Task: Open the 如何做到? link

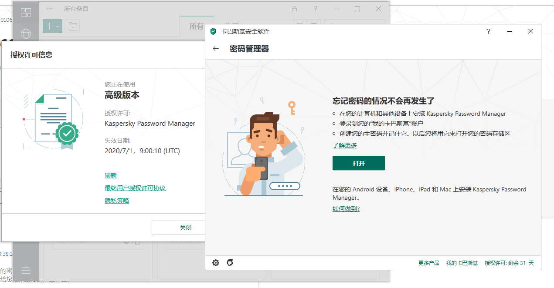Action: coord(346,209)
